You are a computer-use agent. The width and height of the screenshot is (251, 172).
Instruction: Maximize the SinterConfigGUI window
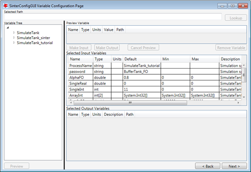[233, 6]
